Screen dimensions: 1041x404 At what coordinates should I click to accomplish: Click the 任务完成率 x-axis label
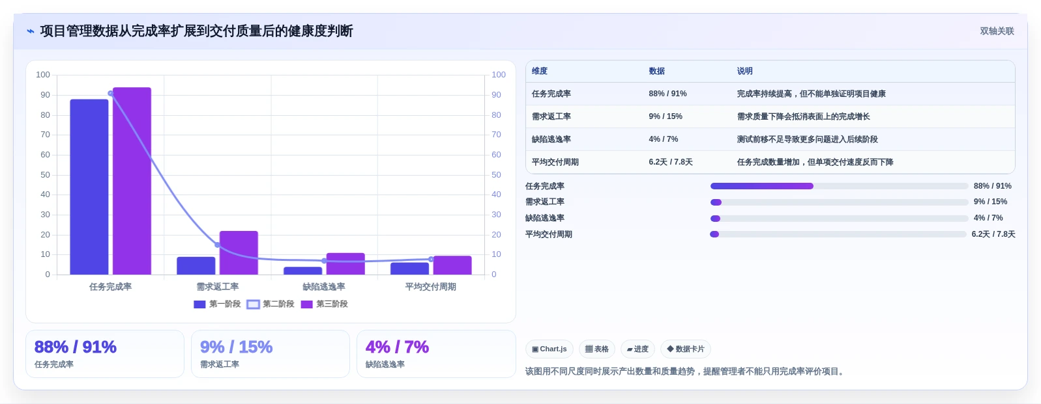coord(110,287)
